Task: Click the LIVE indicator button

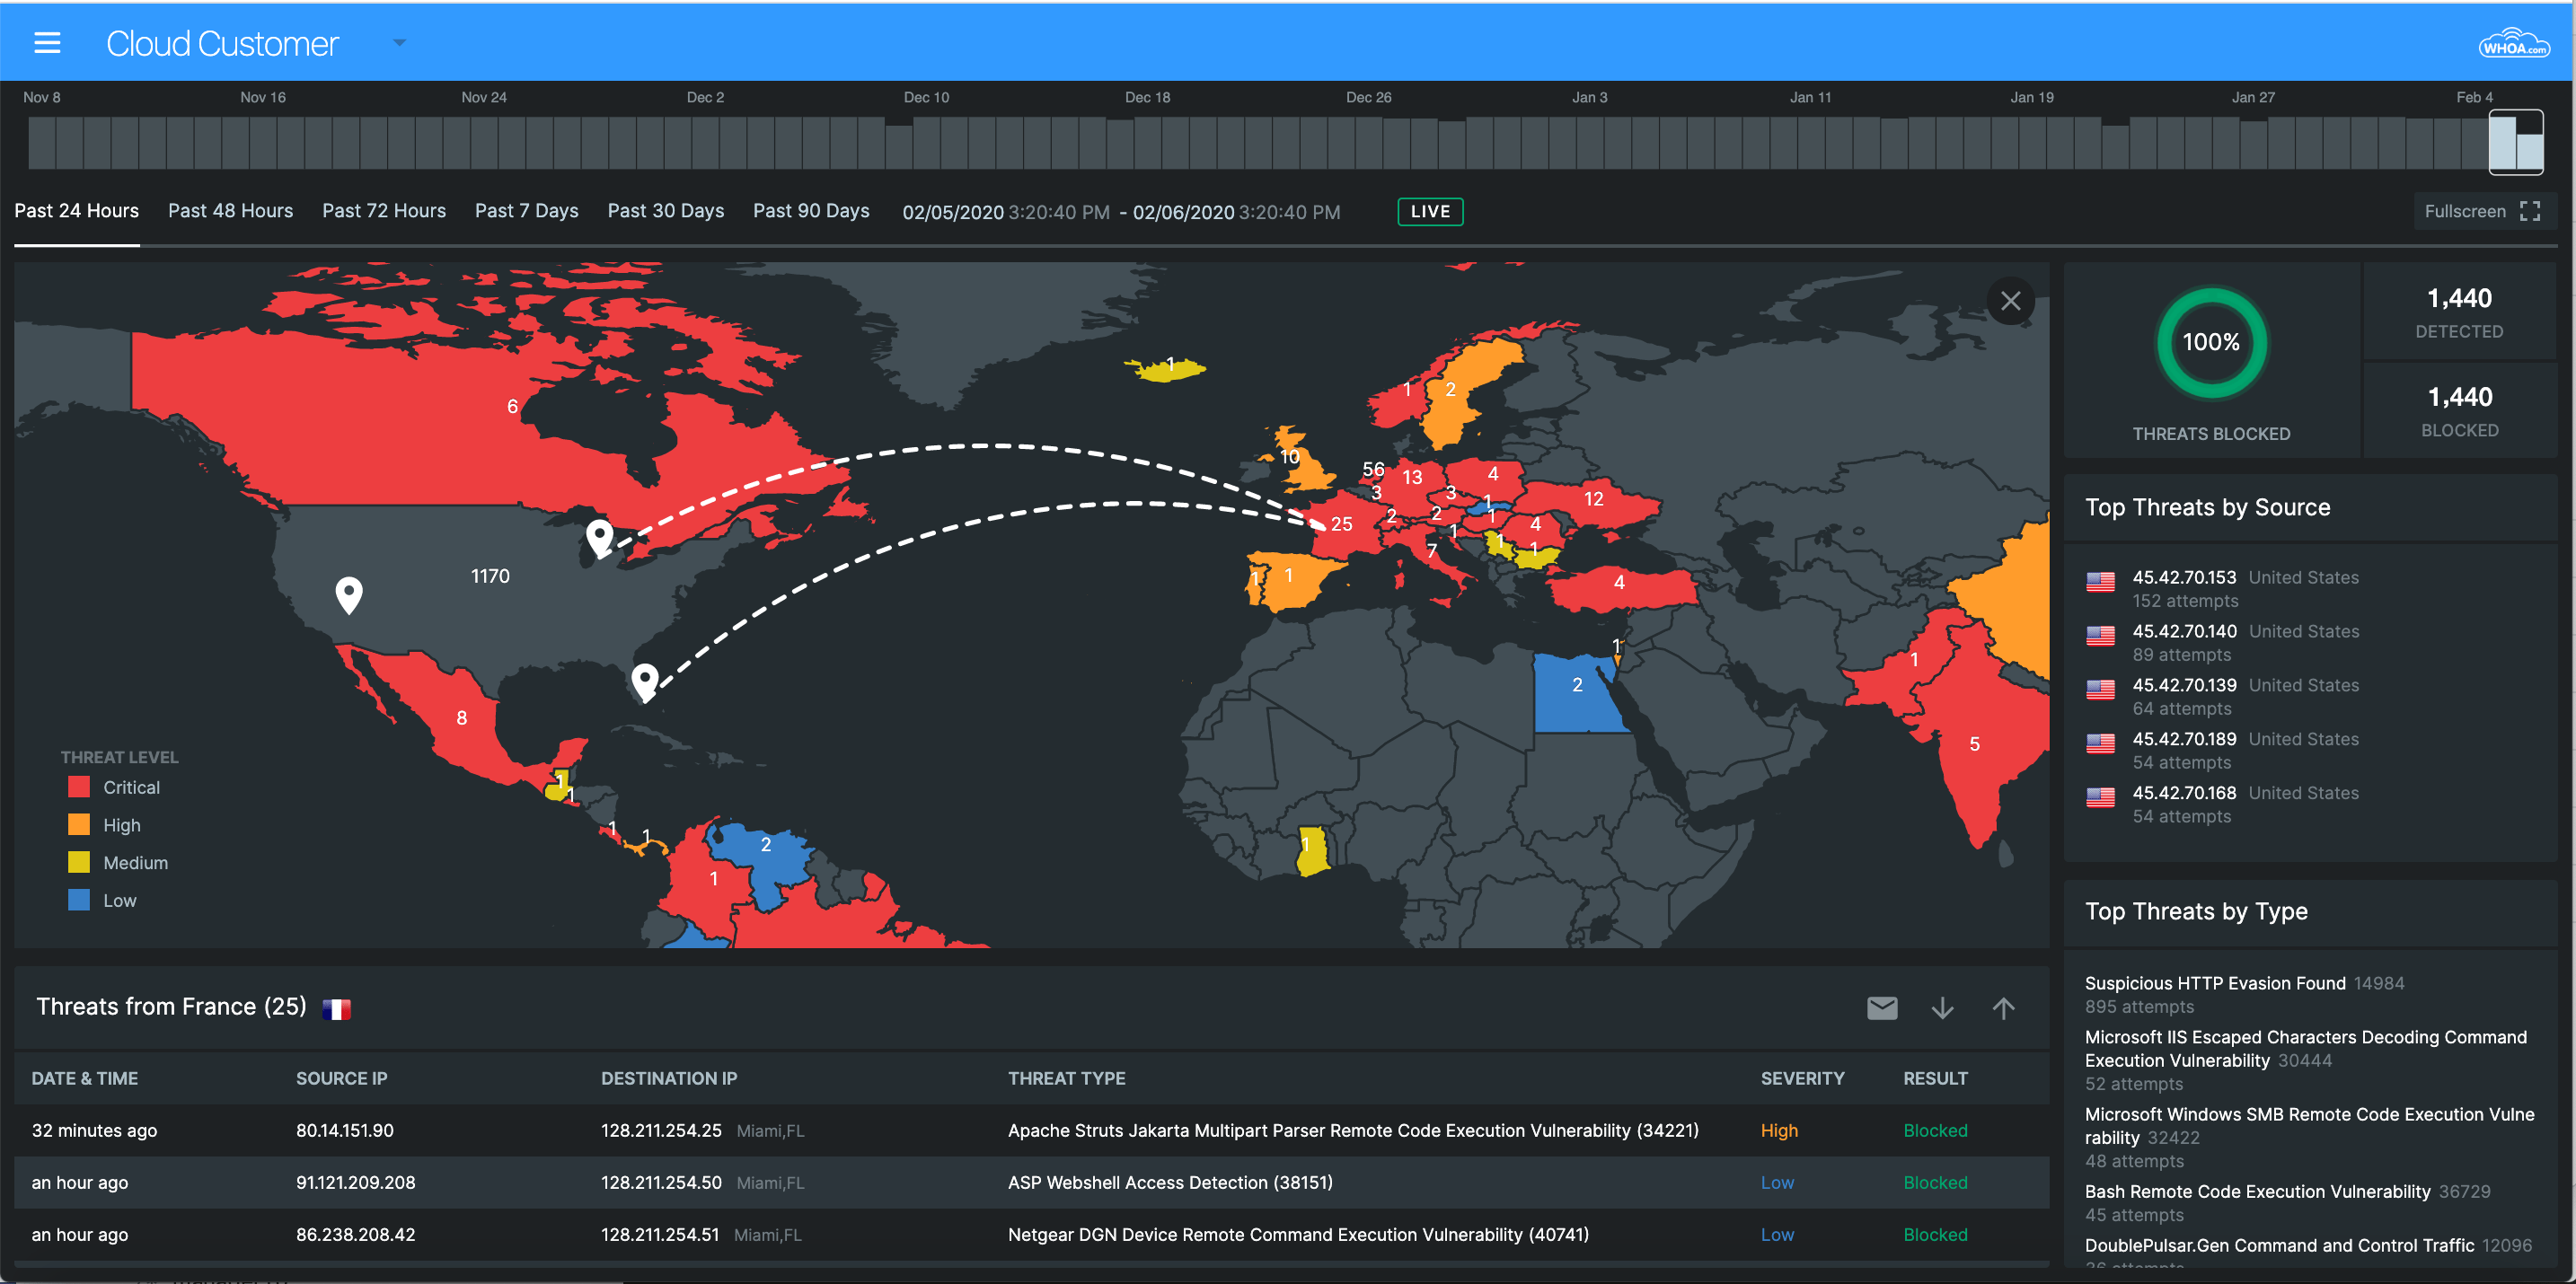Action: pyautogui.click(x=1431, y=208)
